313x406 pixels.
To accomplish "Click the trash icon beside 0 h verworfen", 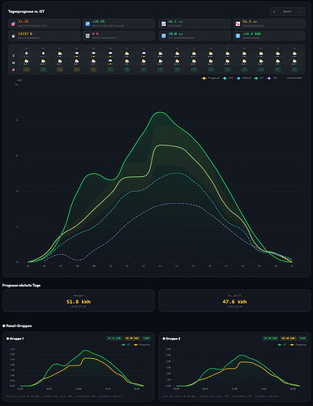I will [x=88, y=36].
